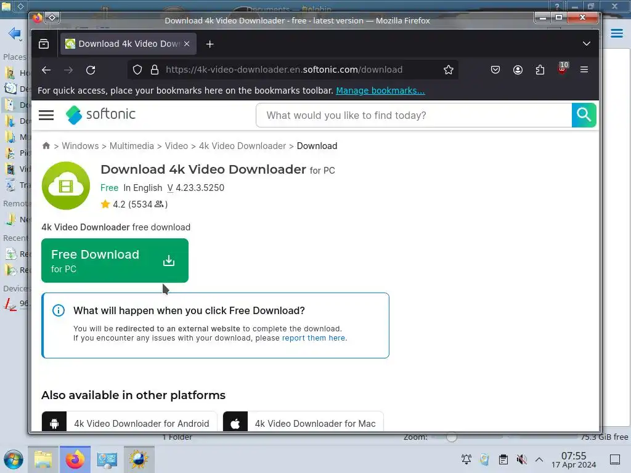
Task: Focus the Softonic search field
Action: 413,115
